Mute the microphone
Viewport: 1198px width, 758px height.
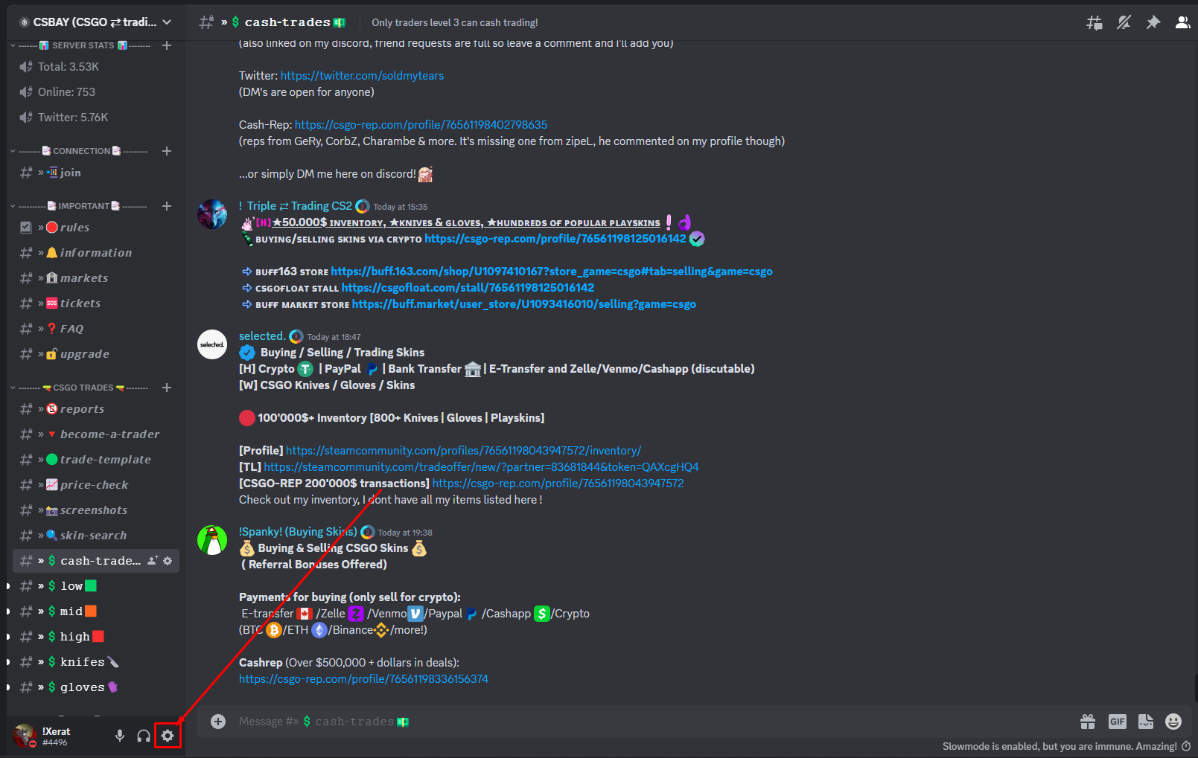coord(119,736)
